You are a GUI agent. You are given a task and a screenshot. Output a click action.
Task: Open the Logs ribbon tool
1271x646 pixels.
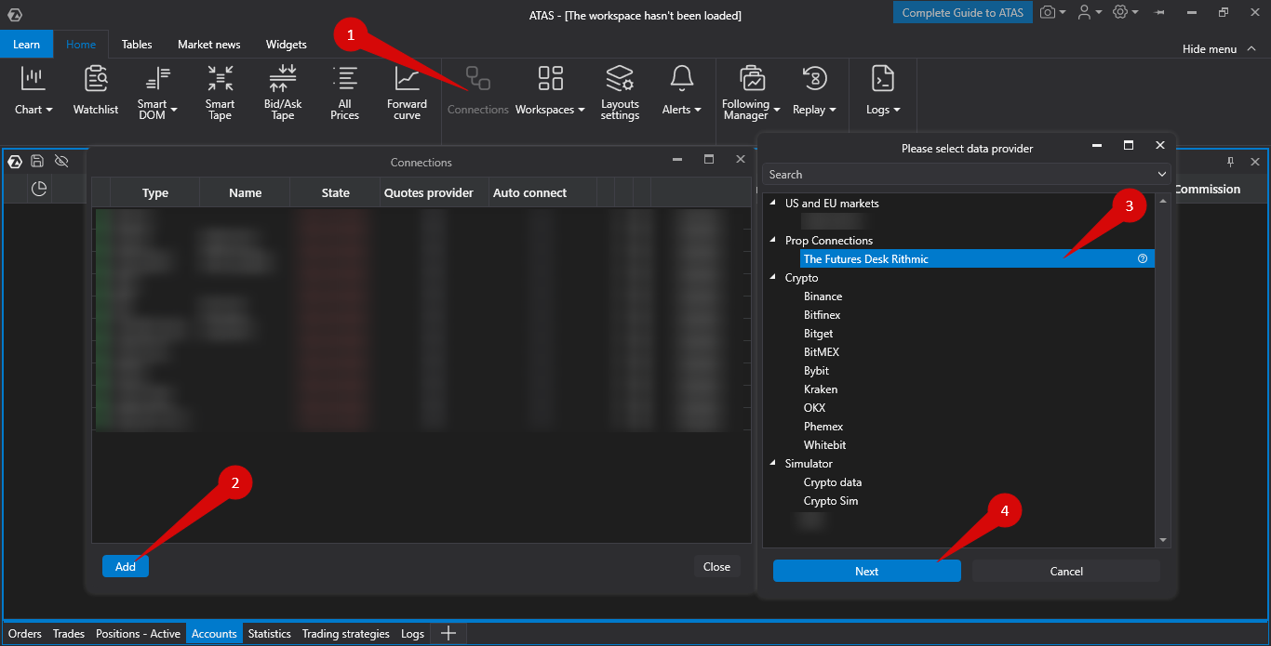883,91
